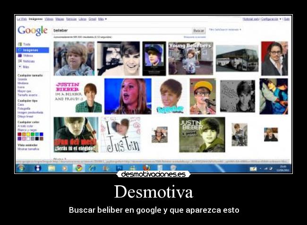Click the Google logo
307x225 pixels.
pos(33,31)
